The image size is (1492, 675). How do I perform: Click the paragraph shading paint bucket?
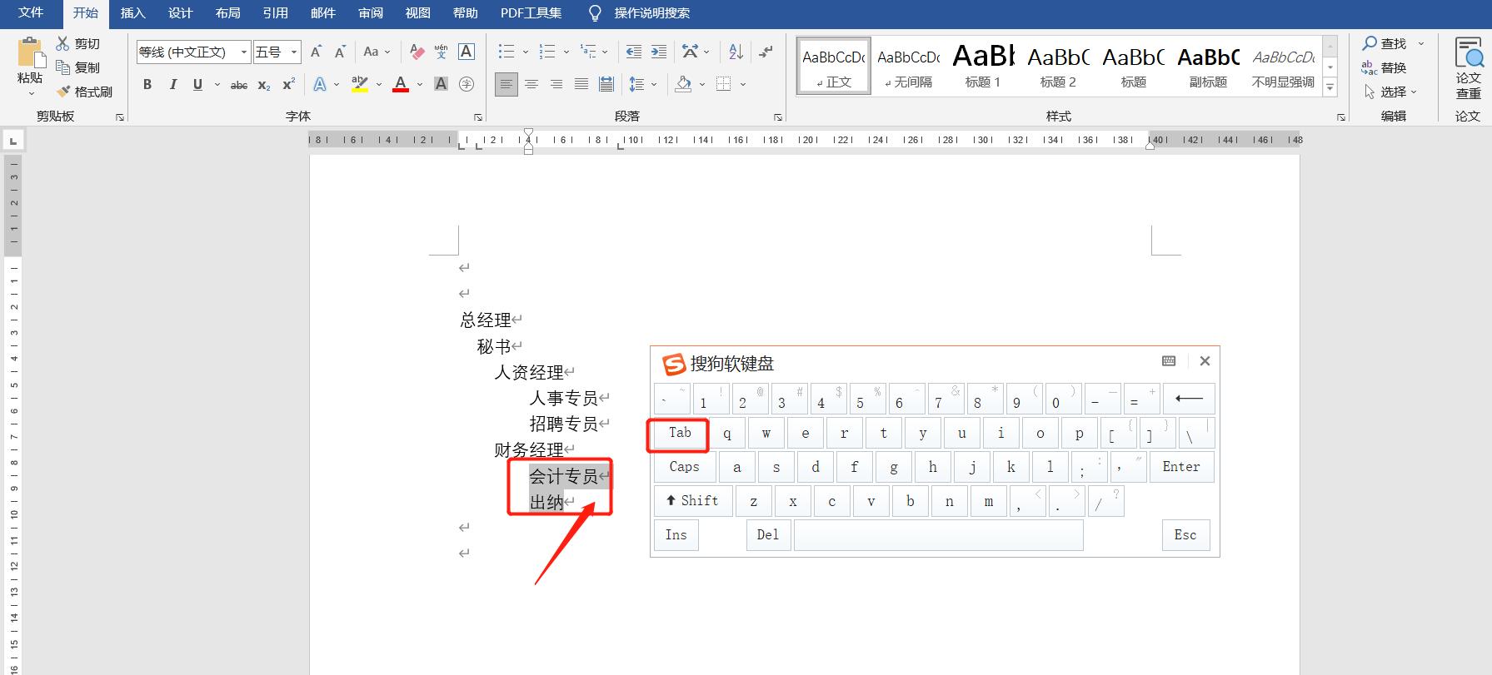(x=683, y=84)
